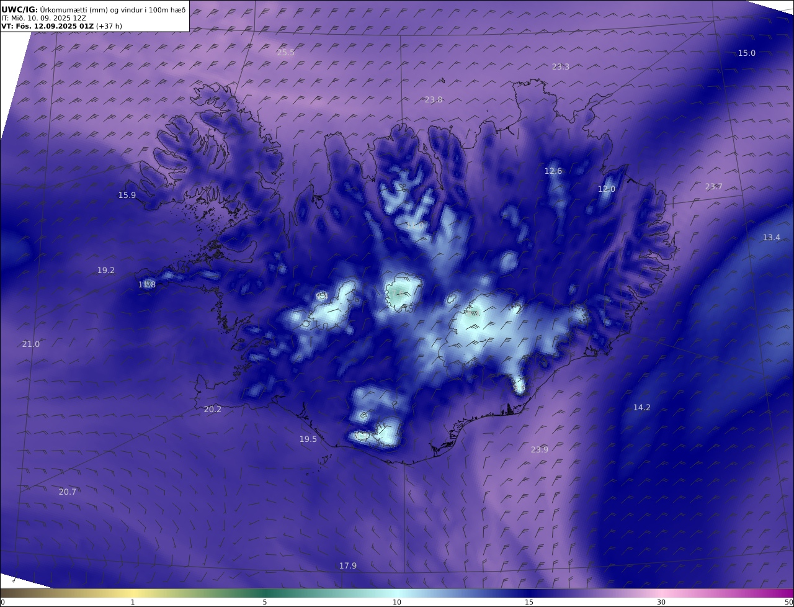Select the 23.3 value label
This screenshot has height=607, width=794.
tap(561, 66)
